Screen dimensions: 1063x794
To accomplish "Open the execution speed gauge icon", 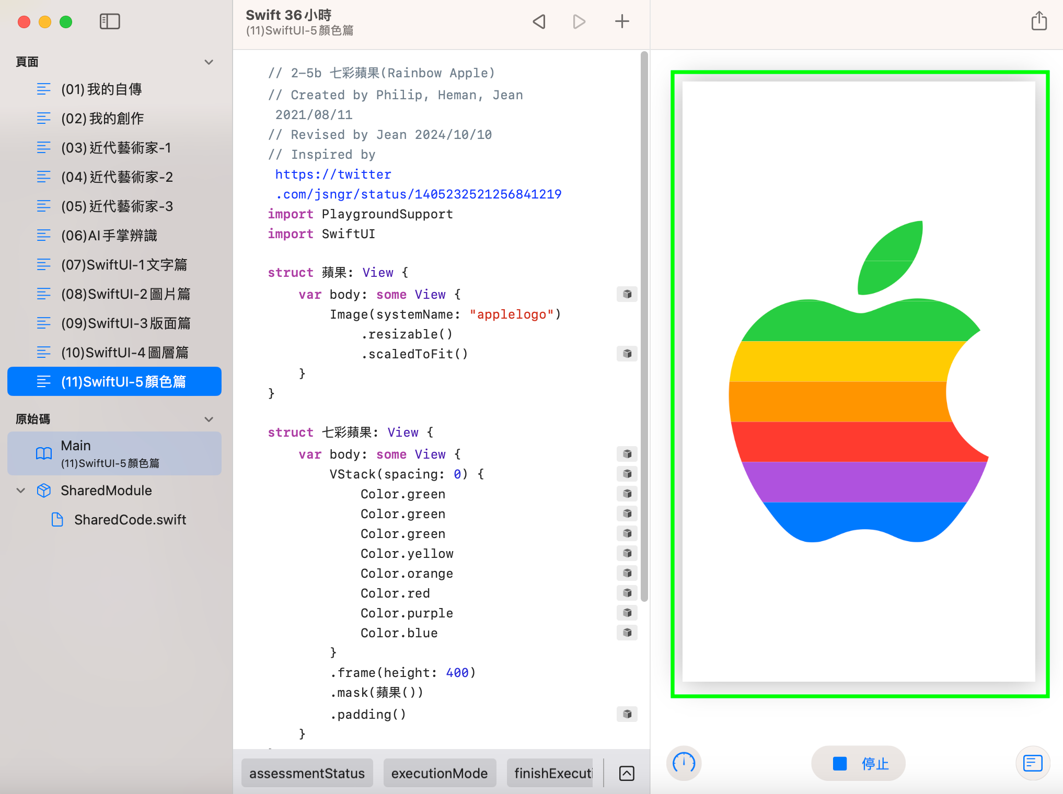I will pos(684,763).
